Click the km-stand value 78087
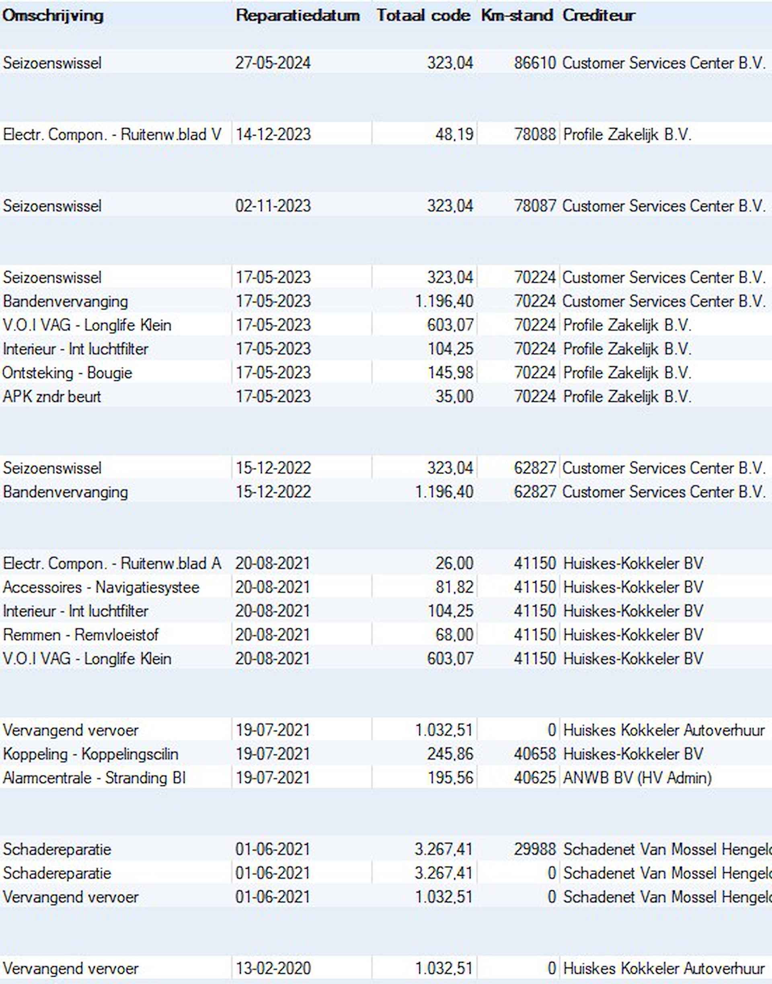772x984 pixels. pyautogui.click(x=535, y=206)
